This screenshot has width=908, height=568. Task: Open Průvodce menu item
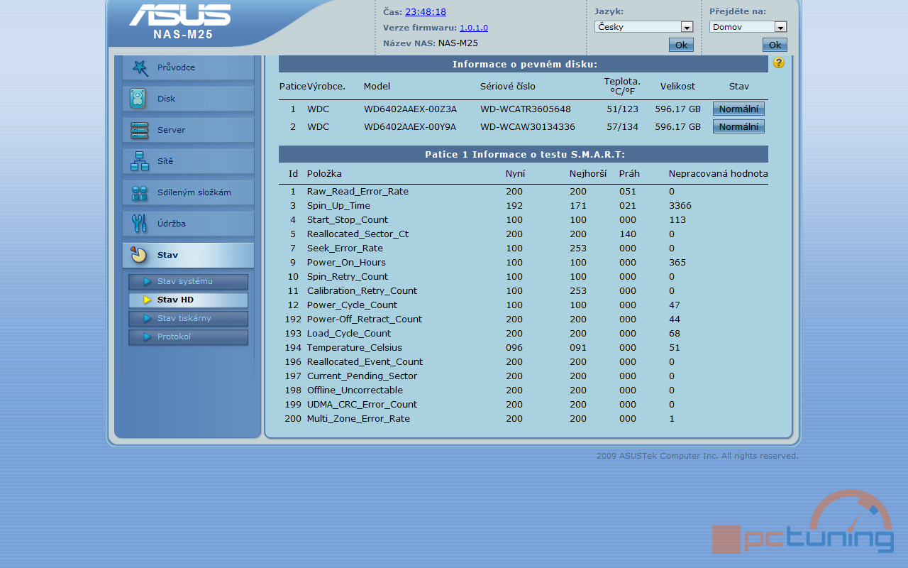pyautogui.click(x=188, y=67)
